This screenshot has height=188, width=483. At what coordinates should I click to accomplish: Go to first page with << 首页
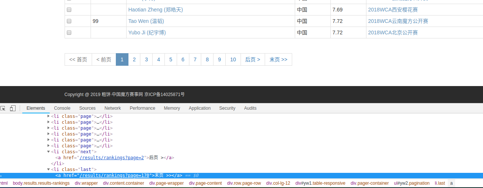tap(78, 59)
